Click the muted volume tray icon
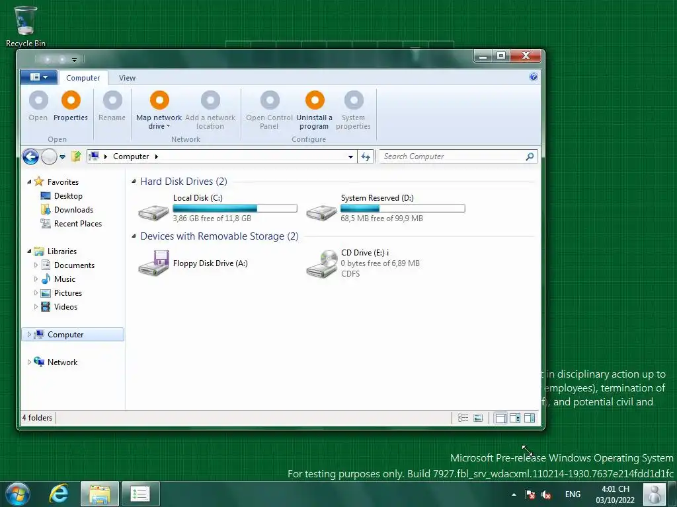This screenshot has height=507, width=677. [546, 494]
